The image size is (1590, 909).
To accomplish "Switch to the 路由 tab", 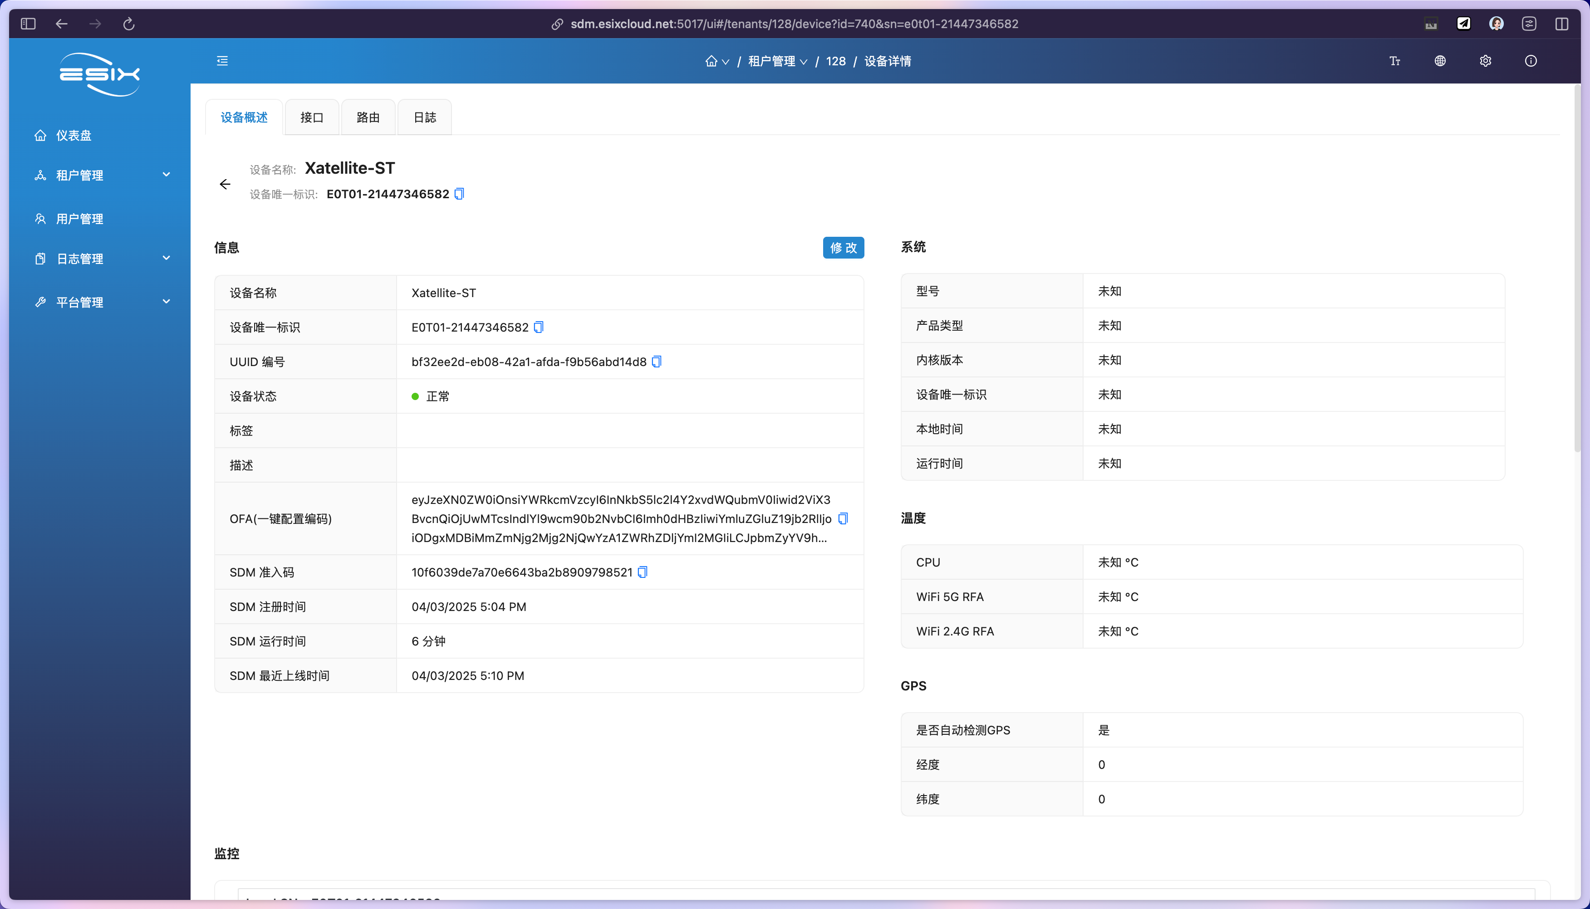I will point(368,117).
